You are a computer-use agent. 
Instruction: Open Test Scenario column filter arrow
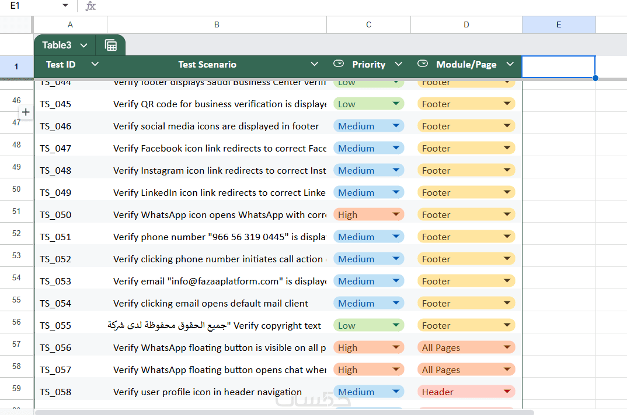tap(315, 64)
